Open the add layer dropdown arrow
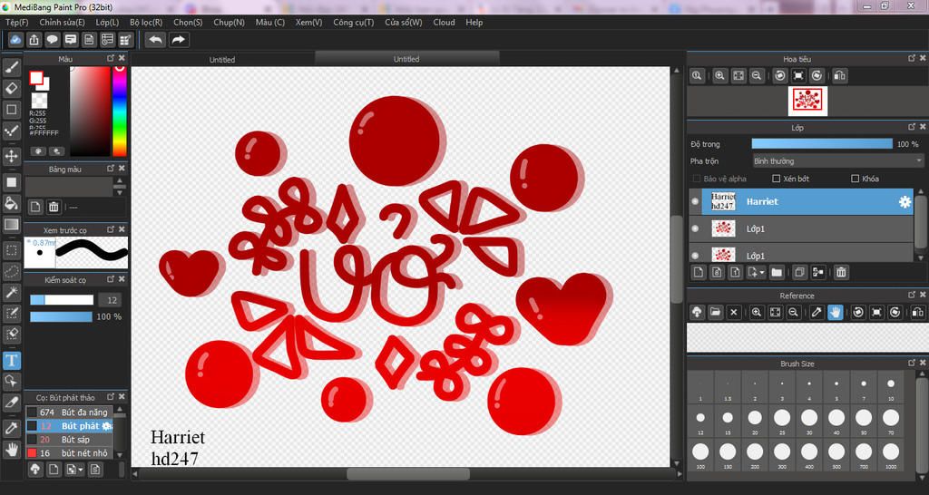The height and width of the screenshot is (495, 929). (762, 272)
